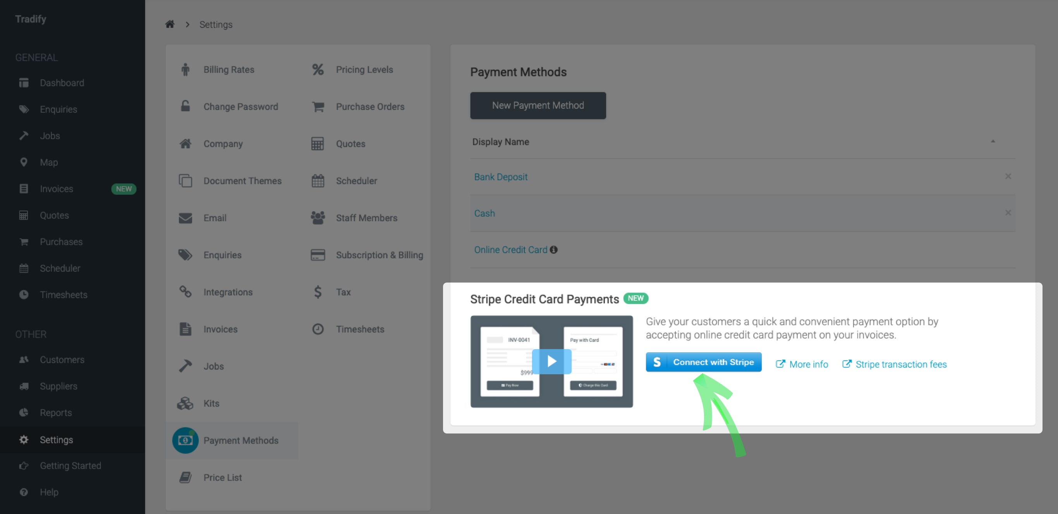1058x514 pixels.
Task: Click the Jobs hammer icon in settings
Action: click(x=185, y=366)
